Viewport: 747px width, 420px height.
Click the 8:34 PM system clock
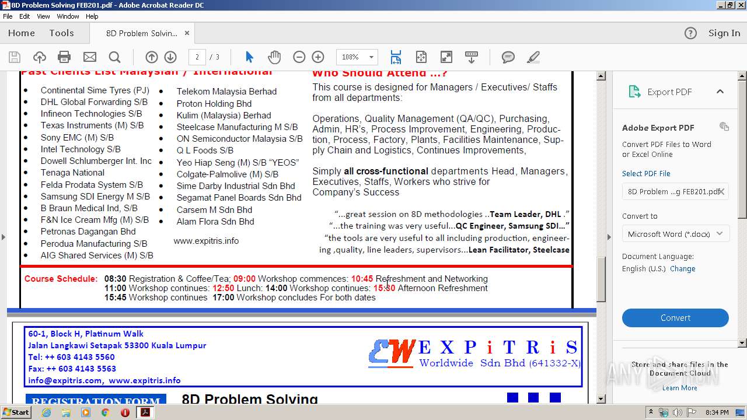click(717, 412)
